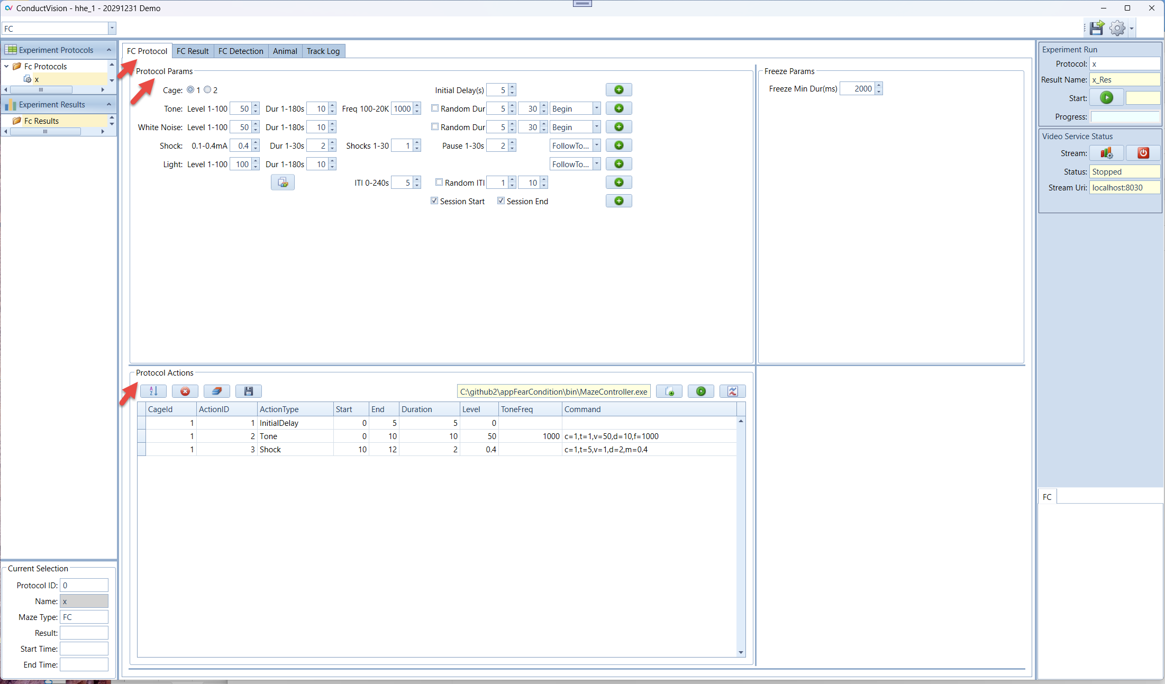
Task: Click the red delete action icon
Action: [185, 391]
